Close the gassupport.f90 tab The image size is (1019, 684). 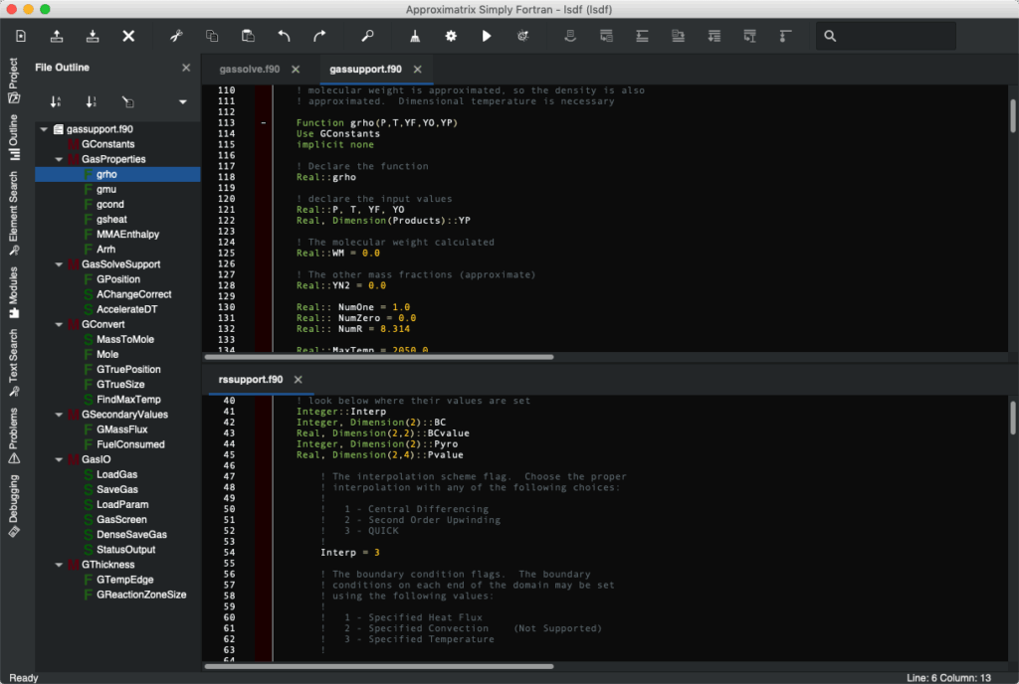point(418,69)
